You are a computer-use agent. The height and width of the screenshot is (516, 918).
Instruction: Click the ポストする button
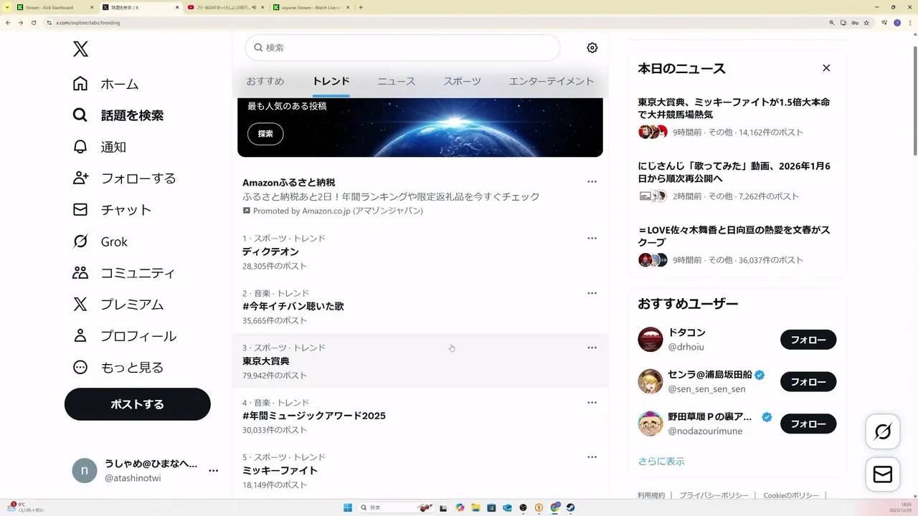(x=138, y=404)
